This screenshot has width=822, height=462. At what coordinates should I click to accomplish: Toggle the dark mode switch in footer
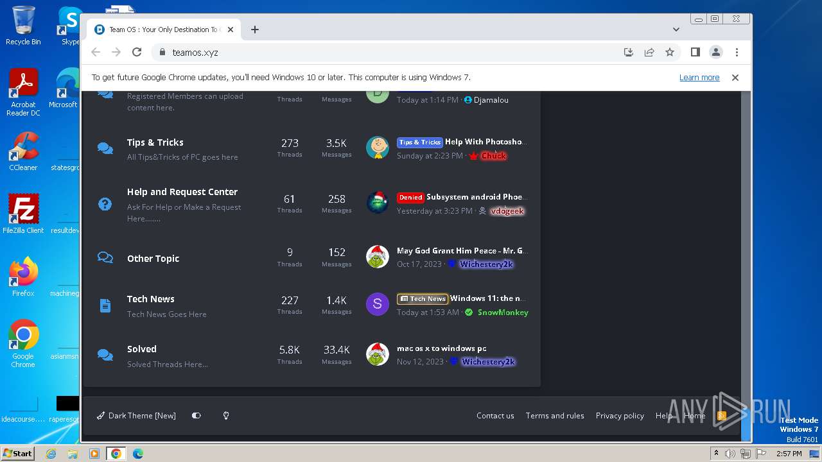pyautogui.click(x=197, y=416)
